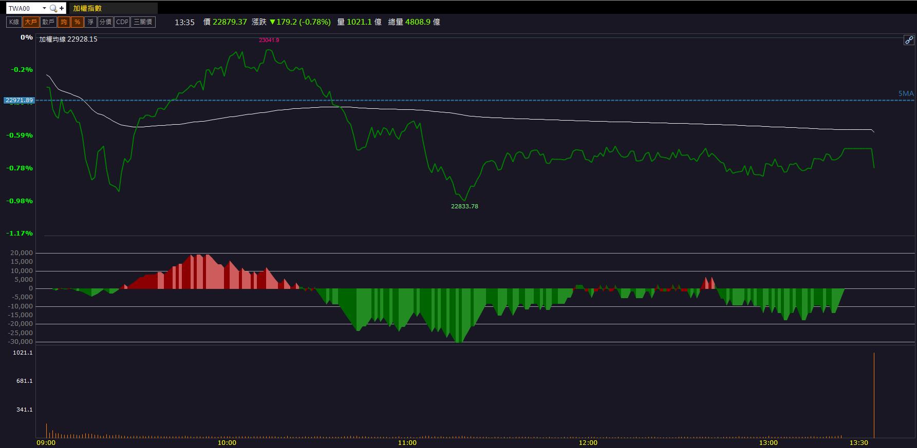917x448 pixels.
Task: Click the 加權指數 title label
Action: 87,8
